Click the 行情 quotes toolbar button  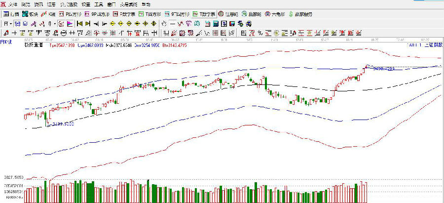13,14
